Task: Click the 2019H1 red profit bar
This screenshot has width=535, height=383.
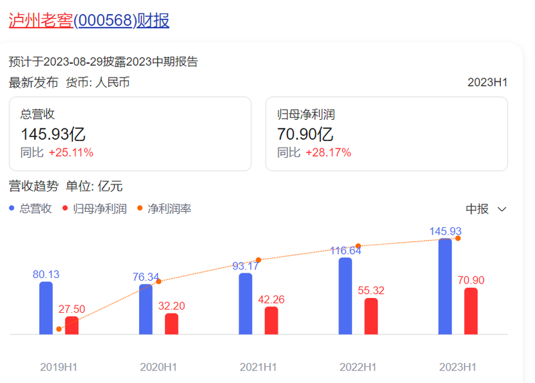Action: 72,326
